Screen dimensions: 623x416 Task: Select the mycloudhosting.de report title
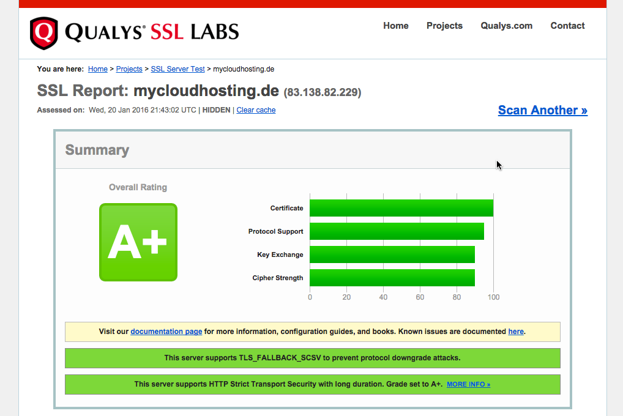point(206,91)
